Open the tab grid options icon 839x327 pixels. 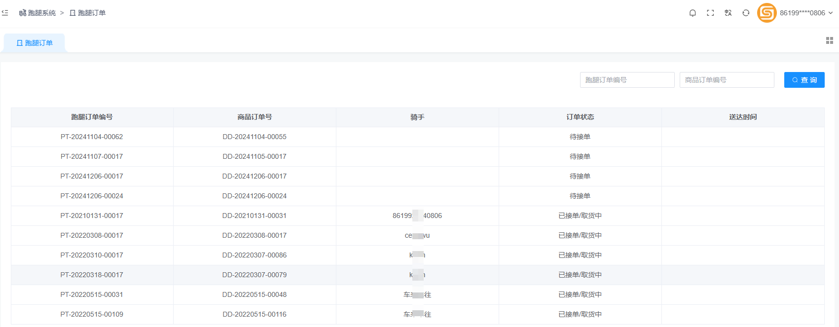(829, 40)
